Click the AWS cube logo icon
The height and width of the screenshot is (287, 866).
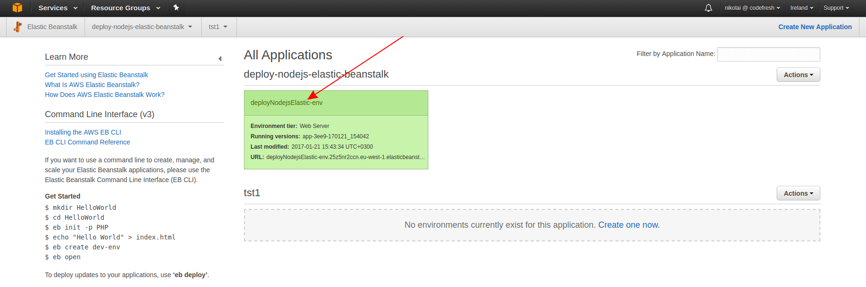[x=17, y=8]
